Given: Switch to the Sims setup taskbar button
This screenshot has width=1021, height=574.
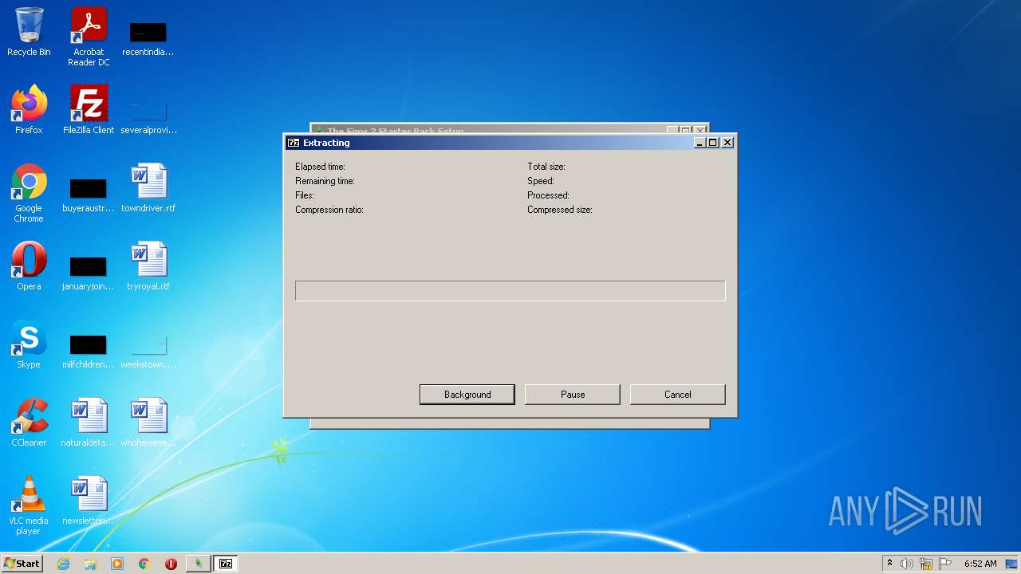Looking at the screenshot, I should [x=198, y=564].
